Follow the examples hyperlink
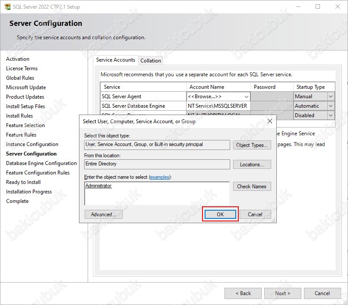 click(x=159, y=177)
